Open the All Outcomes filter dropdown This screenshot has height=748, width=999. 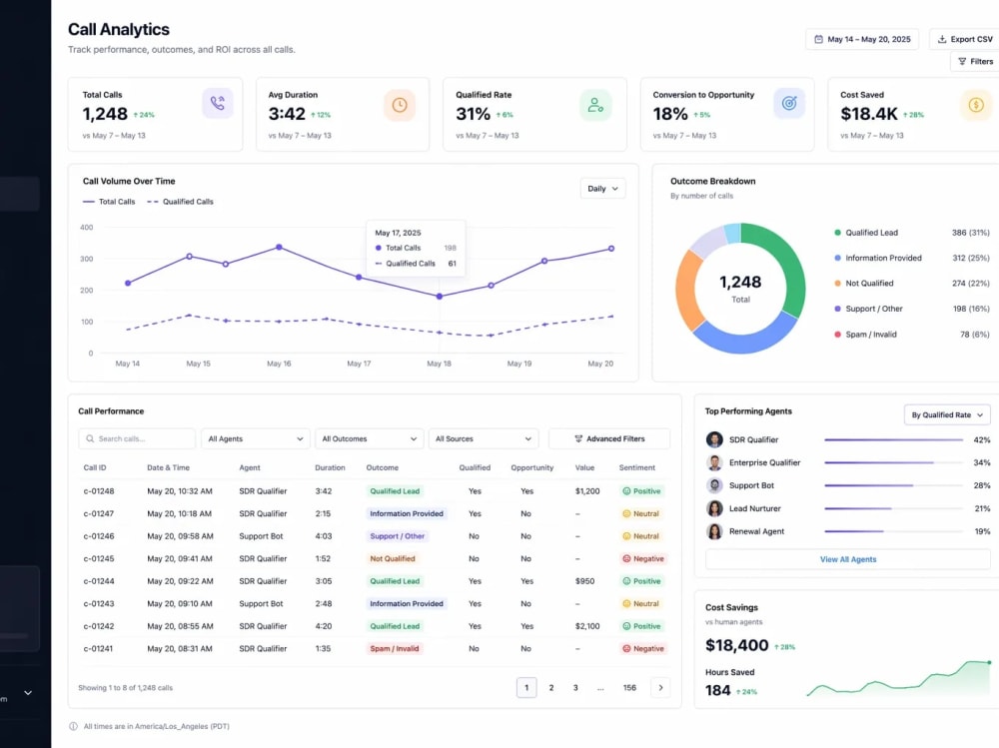(x=369, y=439)
